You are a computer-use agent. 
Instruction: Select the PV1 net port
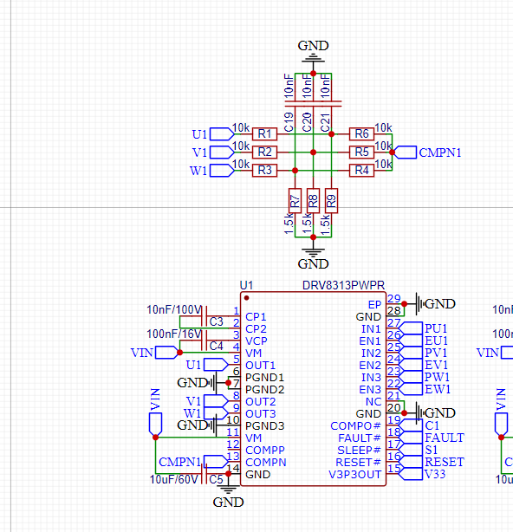coord(411,353)
